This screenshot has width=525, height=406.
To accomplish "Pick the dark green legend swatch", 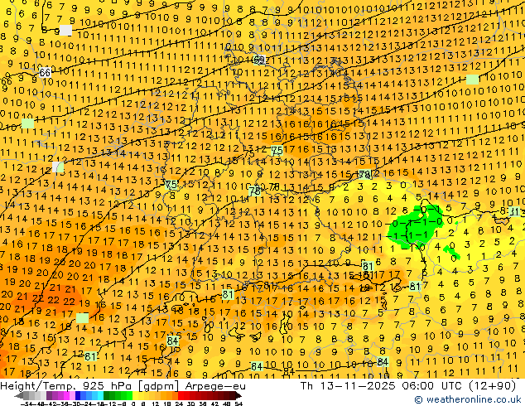I will point(107,396).
